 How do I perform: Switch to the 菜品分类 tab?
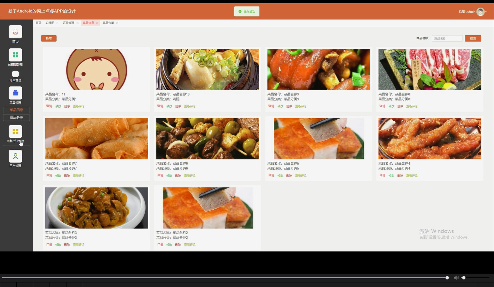[108, 23]
